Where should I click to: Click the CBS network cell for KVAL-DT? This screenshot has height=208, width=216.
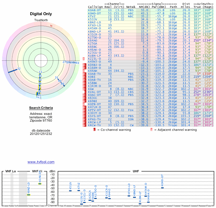pyautogui.click(x=131, y=92)
